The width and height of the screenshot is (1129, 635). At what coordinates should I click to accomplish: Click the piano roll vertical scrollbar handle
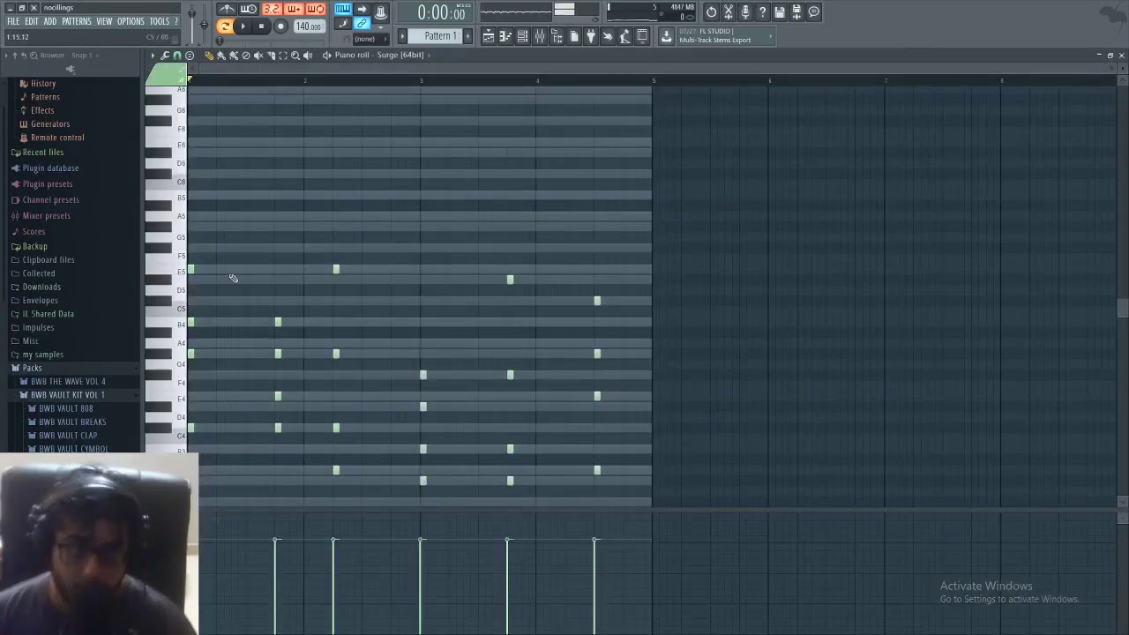pyautogui.click(x=1122, y=308)
